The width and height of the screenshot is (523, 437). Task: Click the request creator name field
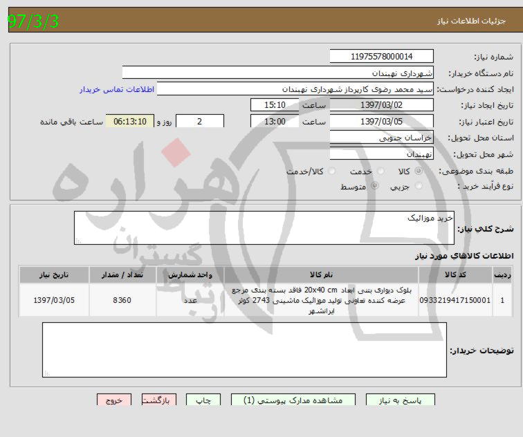[x=295, y=89]
